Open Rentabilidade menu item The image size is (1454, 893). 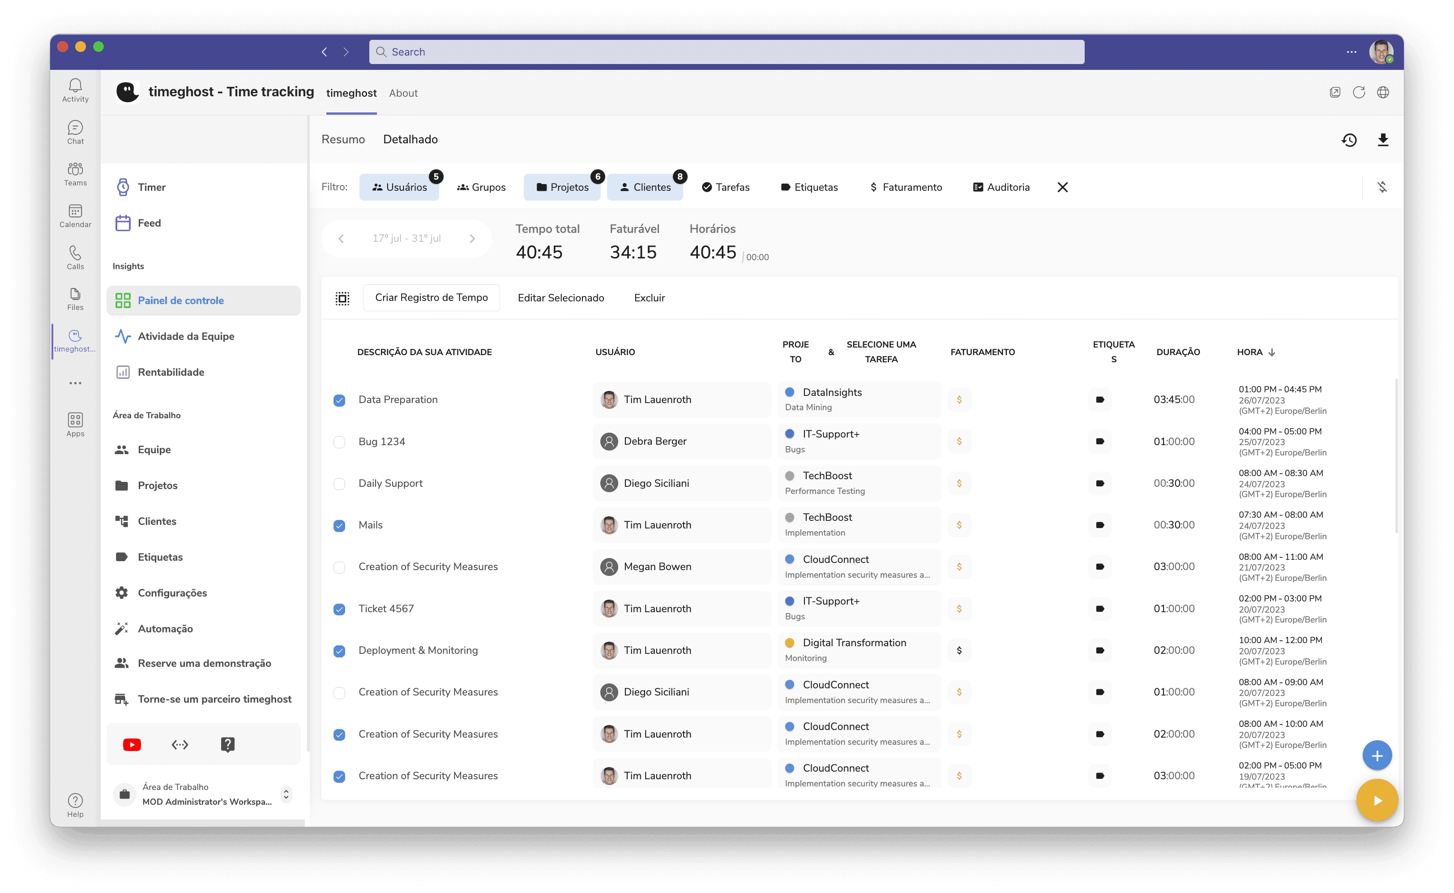point(204,373)
